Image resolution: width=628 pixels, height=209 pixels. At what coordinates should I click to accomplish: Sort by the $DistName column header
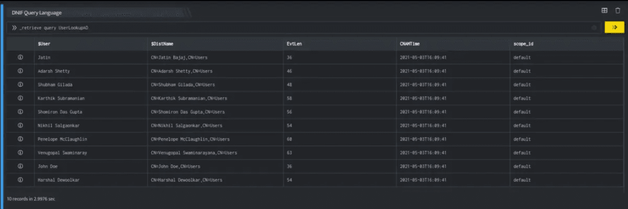162,43
